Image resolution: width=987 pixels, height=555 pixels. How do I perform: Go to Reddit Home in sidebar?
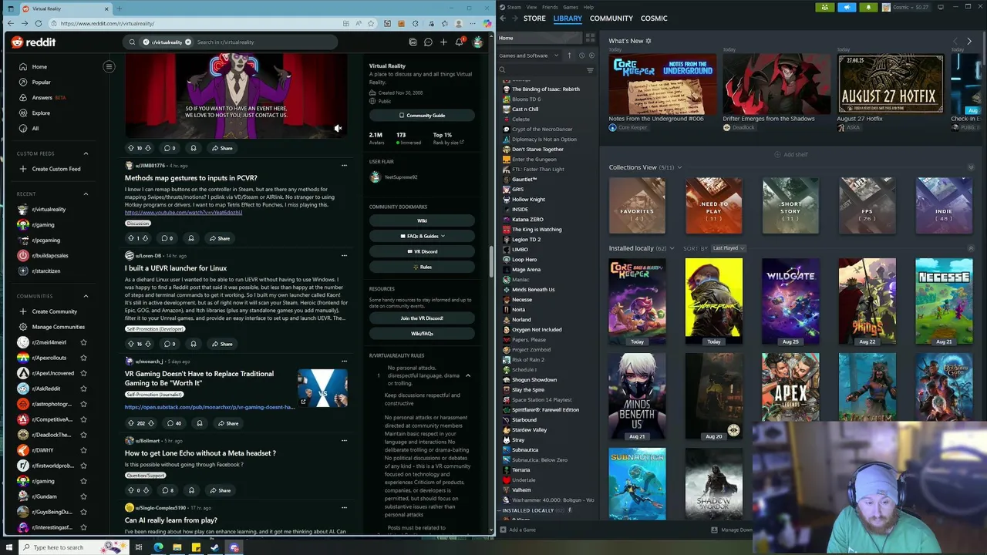point(39,67)
